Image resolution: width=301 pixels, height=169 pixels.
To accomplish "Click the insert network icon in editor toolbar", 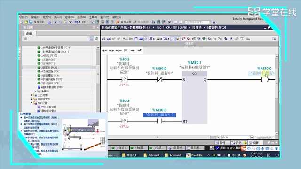I will coord(104,38).
